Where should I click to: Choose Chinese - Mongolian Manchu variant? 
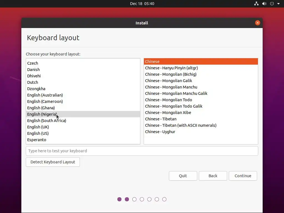(x=201, y=87)
